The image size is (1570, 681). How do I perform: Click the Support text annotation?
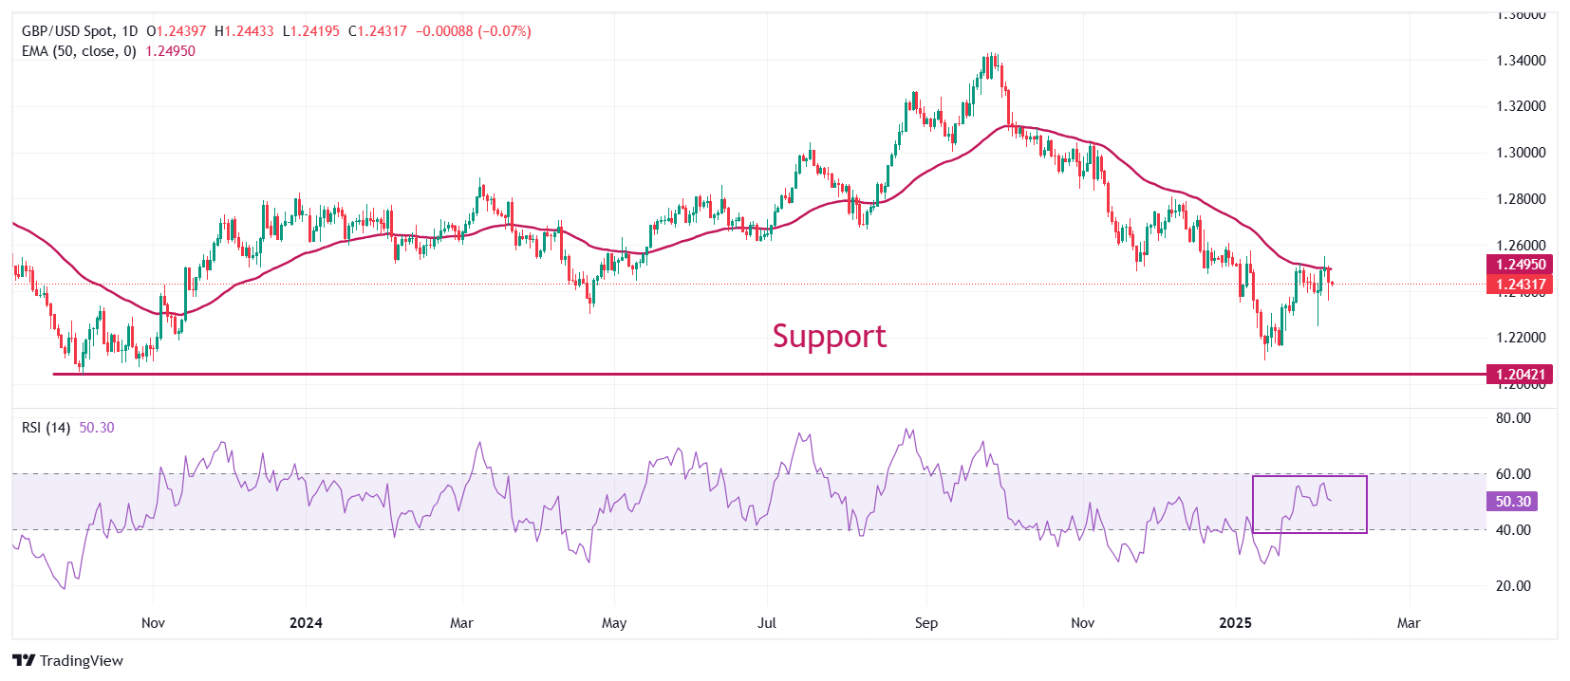click(x=829, y=336)
